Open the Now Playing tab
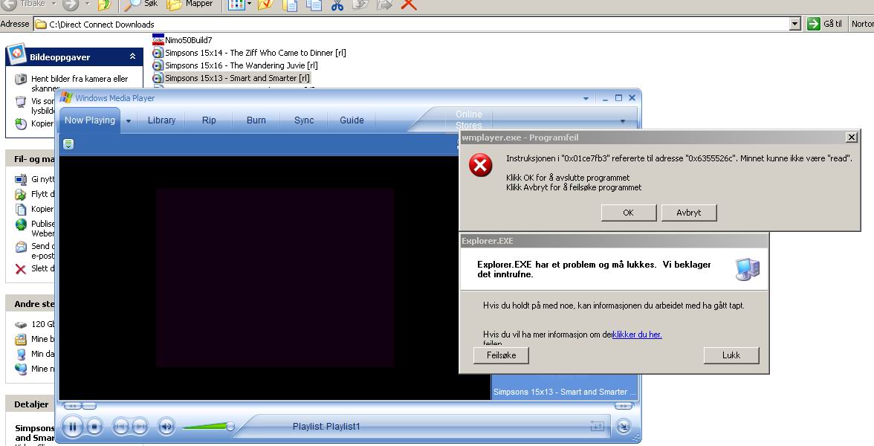The image size is (874, 446). [x=90, y=120]
